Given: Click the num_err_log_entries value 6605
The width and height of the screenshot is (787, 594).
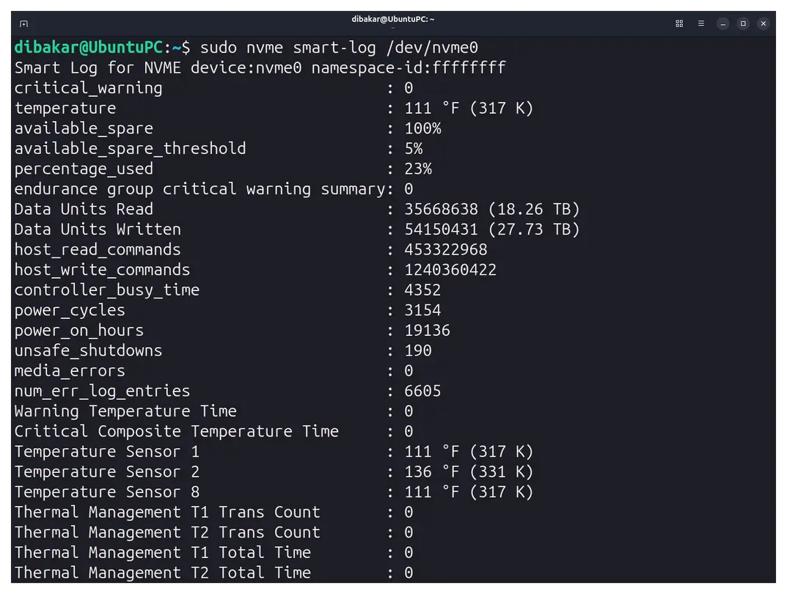Looking at the screenshot, I should pos(422,391).
